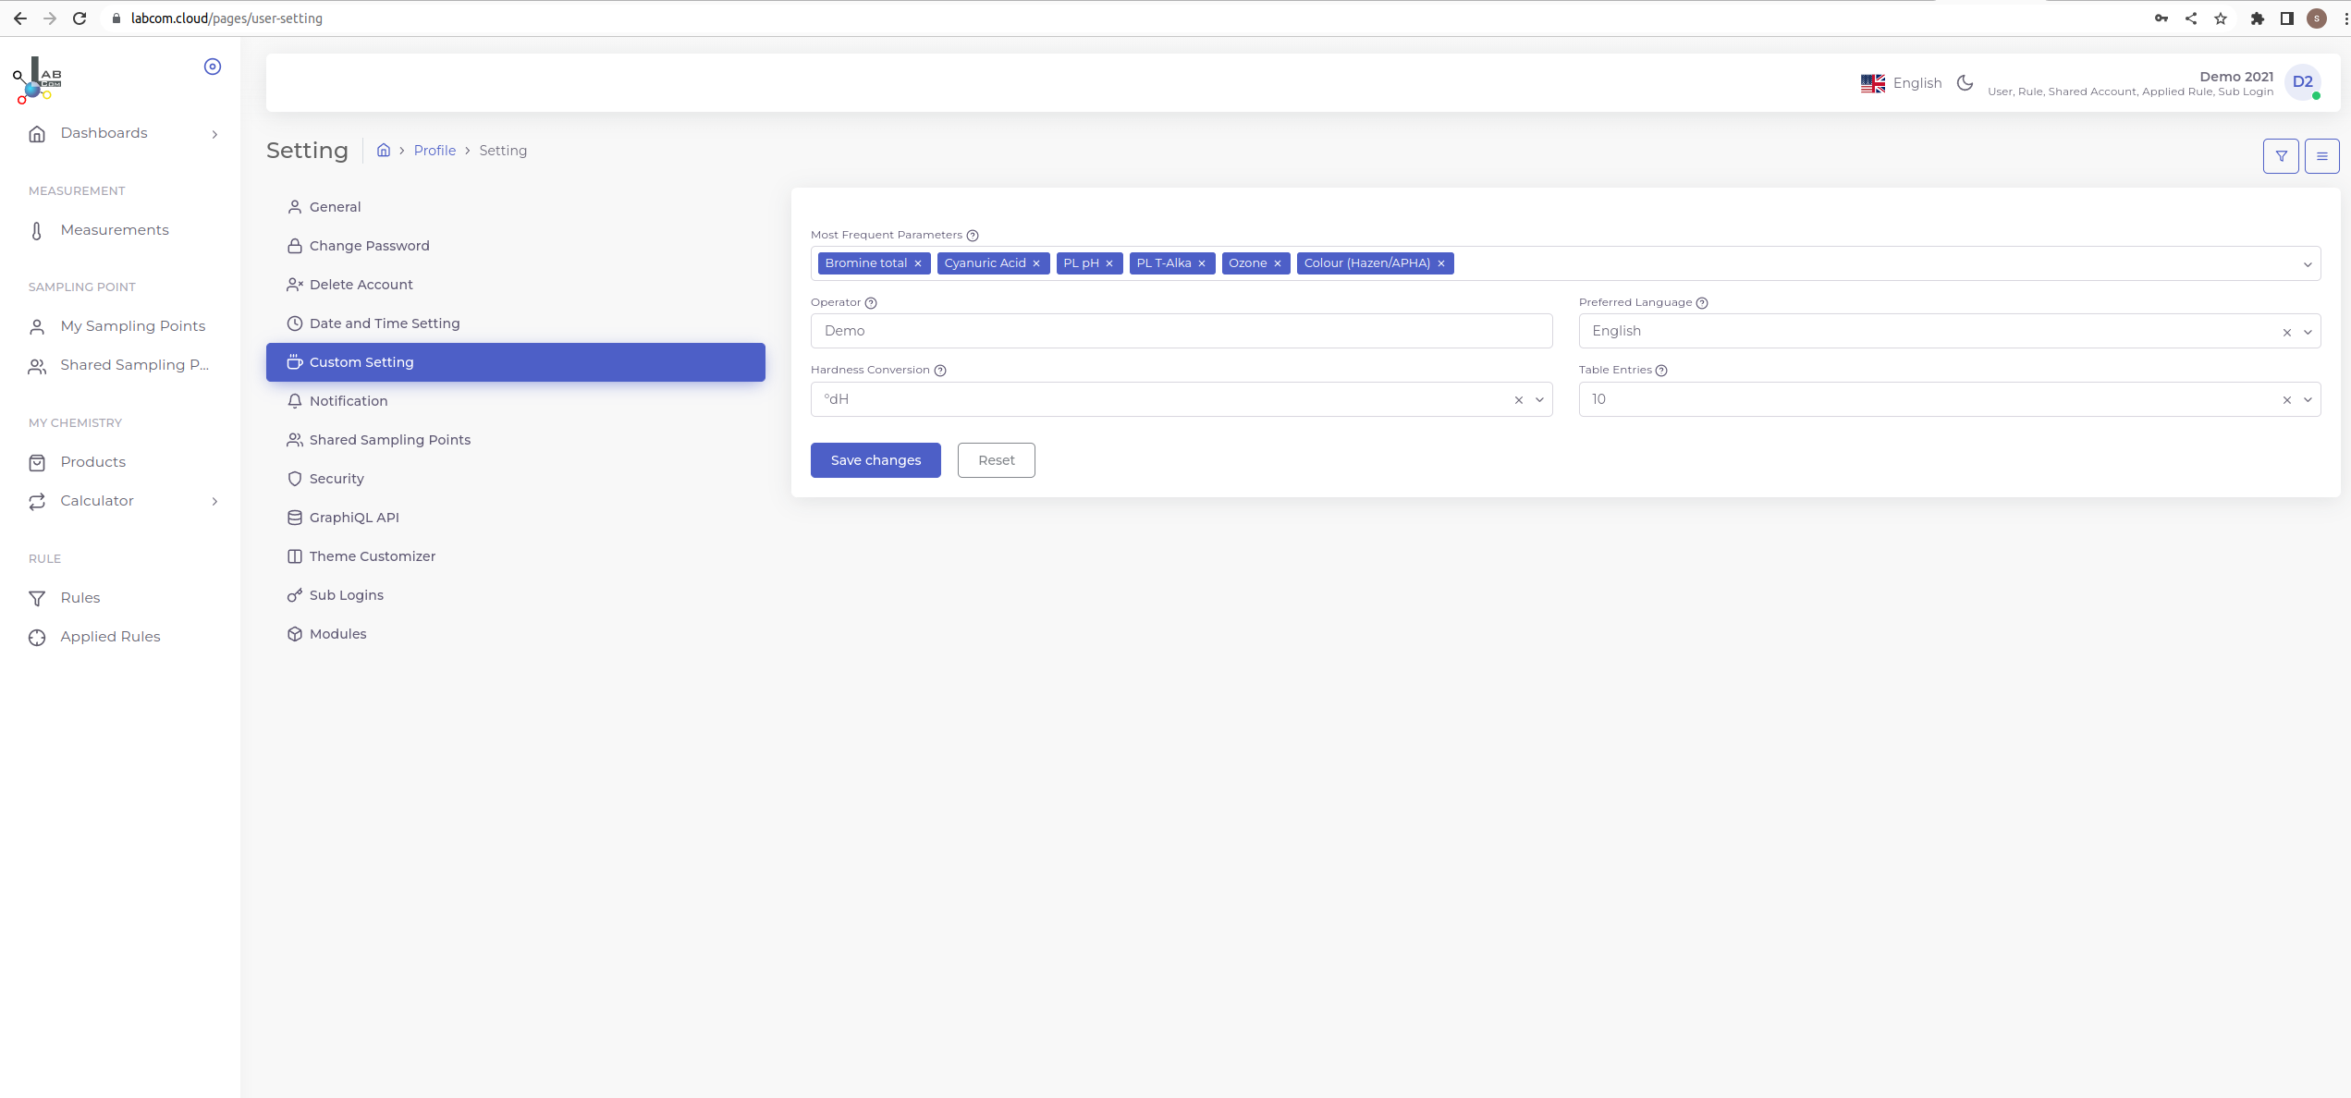
Task: Show help icon for Table Entries
Action: click(x=1661, y=371)
